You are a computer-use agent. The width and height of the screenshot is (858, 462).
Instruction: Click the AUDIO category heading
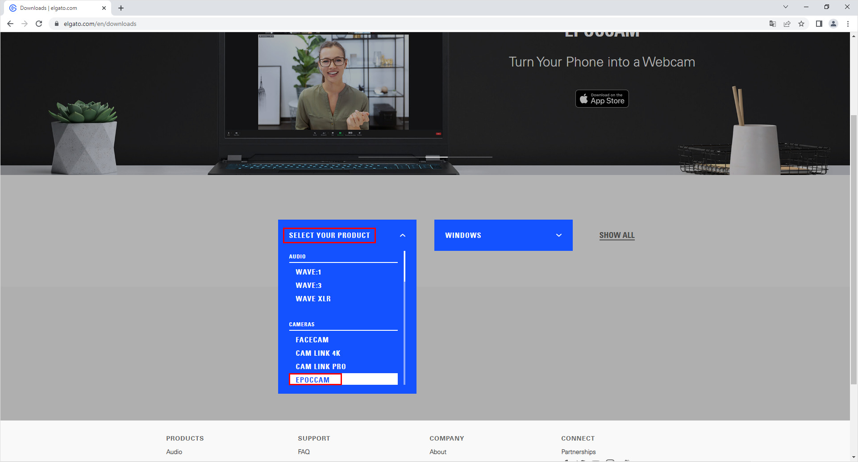(297, 256)
